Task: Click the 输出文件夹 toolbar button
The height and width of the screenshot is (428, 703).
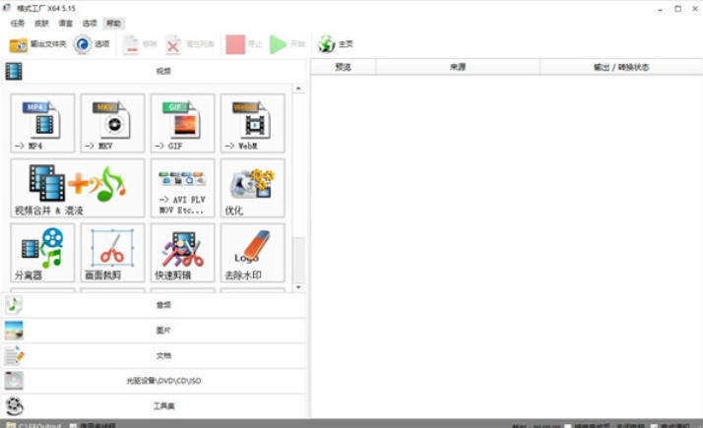Action: (x=37, y=44)
